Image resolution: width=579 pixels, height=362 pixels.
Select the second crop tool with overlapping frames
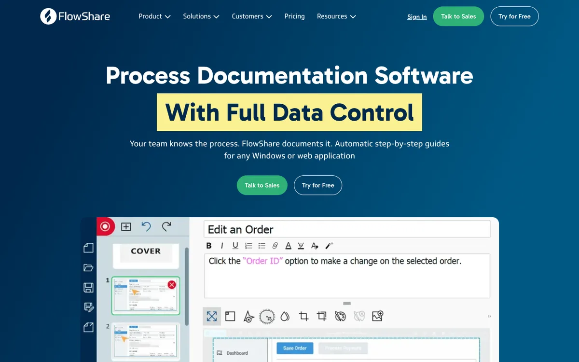(322, 316)
